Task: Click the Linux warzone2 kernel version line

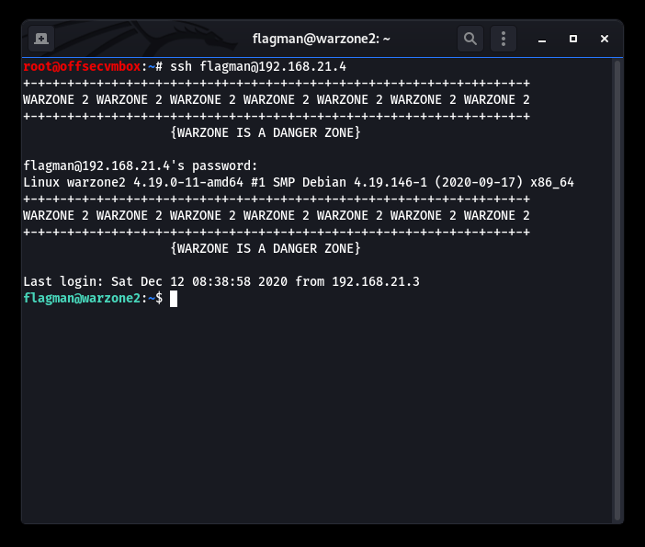Action: click(x=299, y=182)
